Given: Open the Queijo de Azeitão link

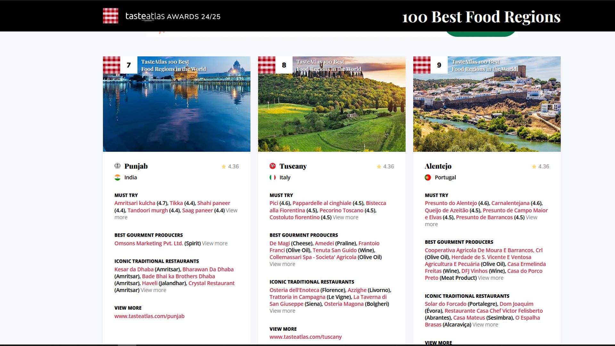Looking at the screenshot, I should click(447, 210).
